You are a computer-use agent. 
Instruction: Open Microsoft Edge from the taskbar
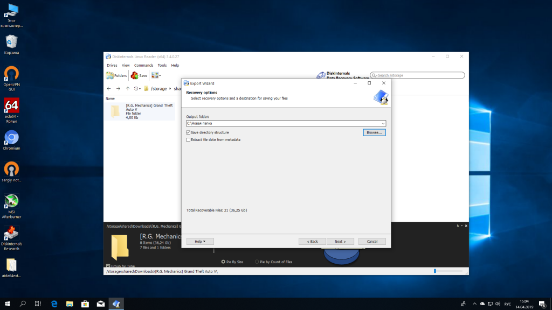point(54,304)
